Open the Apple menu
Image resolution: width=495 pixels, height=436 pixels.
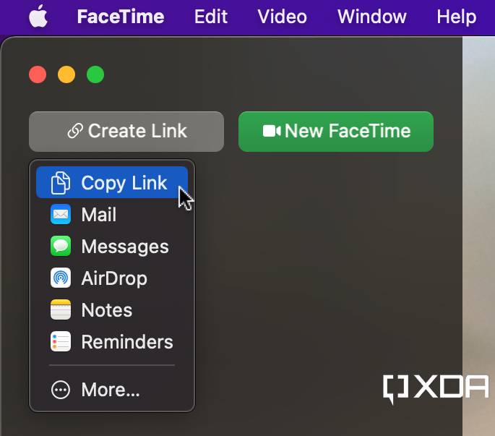tap(38, 17)
